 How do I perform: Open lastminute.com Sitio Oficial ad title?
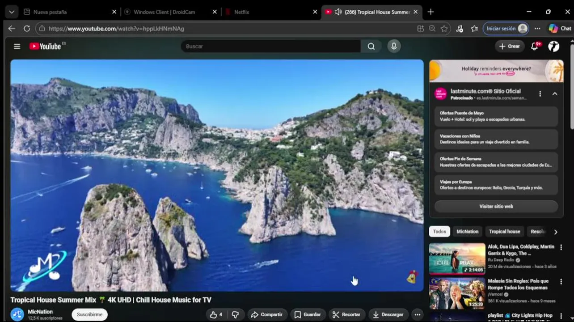point(485,91)
